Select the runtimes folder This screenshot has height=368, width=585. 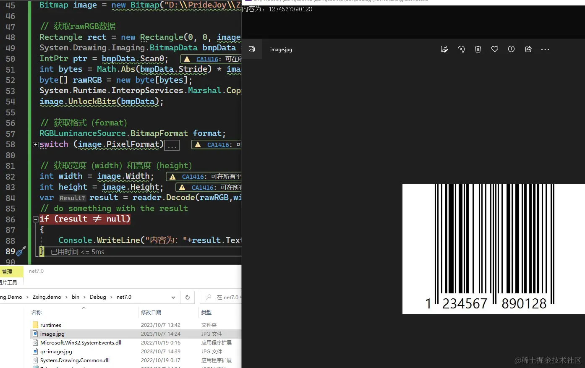51,325
